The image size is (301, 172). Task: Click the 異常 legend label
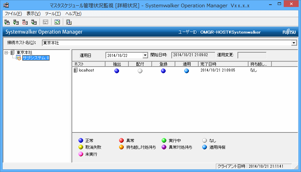click(130, 141)
